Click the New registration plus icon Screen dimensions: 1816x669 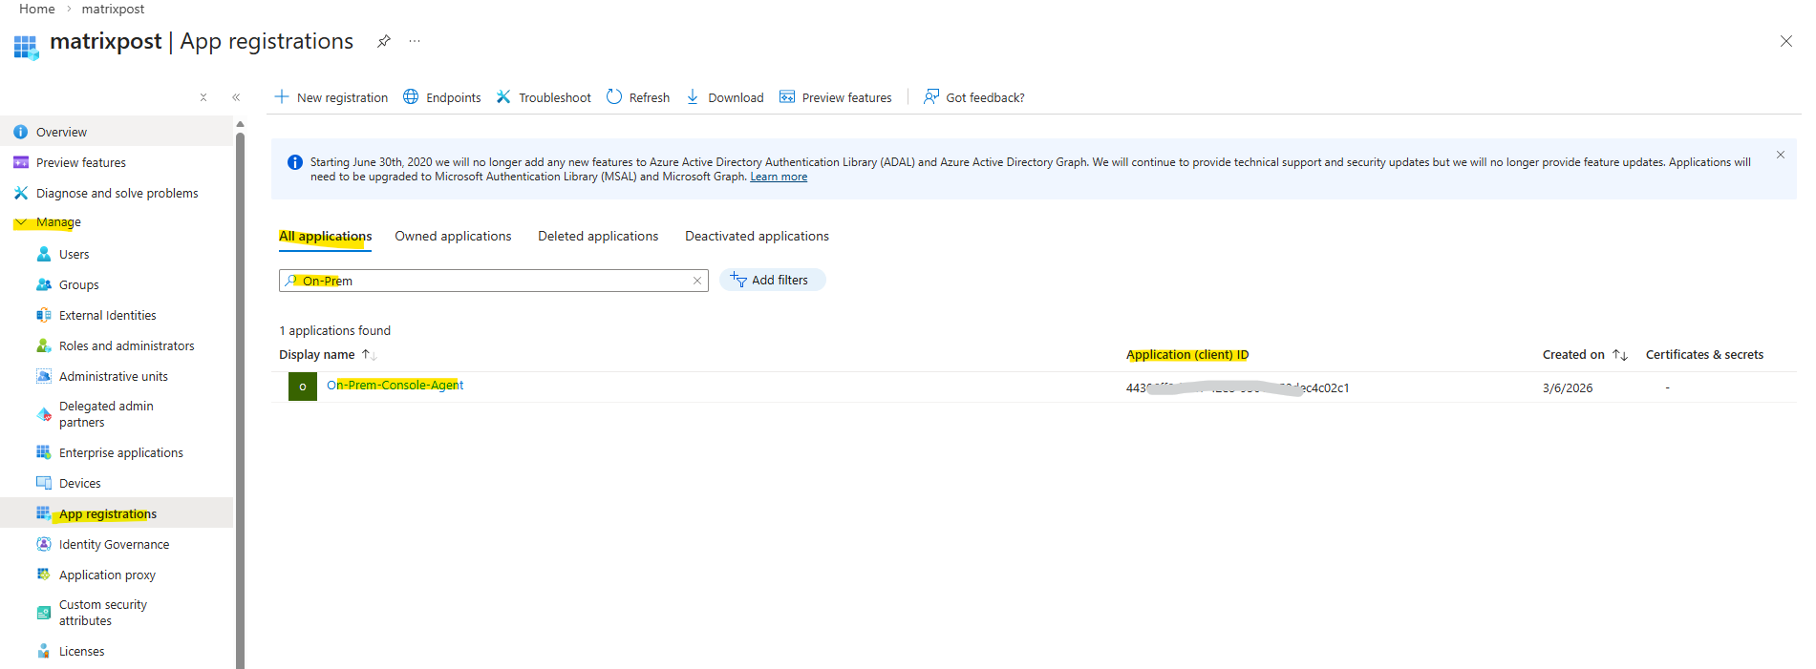(x=282, y=96)
